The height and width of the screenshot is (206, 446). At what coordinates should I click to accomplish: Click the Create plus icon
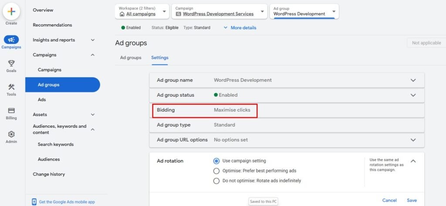[11, 11]
